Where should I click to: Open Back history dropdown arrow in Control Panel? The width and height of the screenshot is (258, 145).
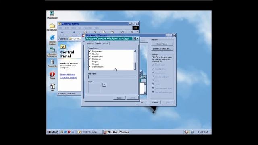(68, 33)
